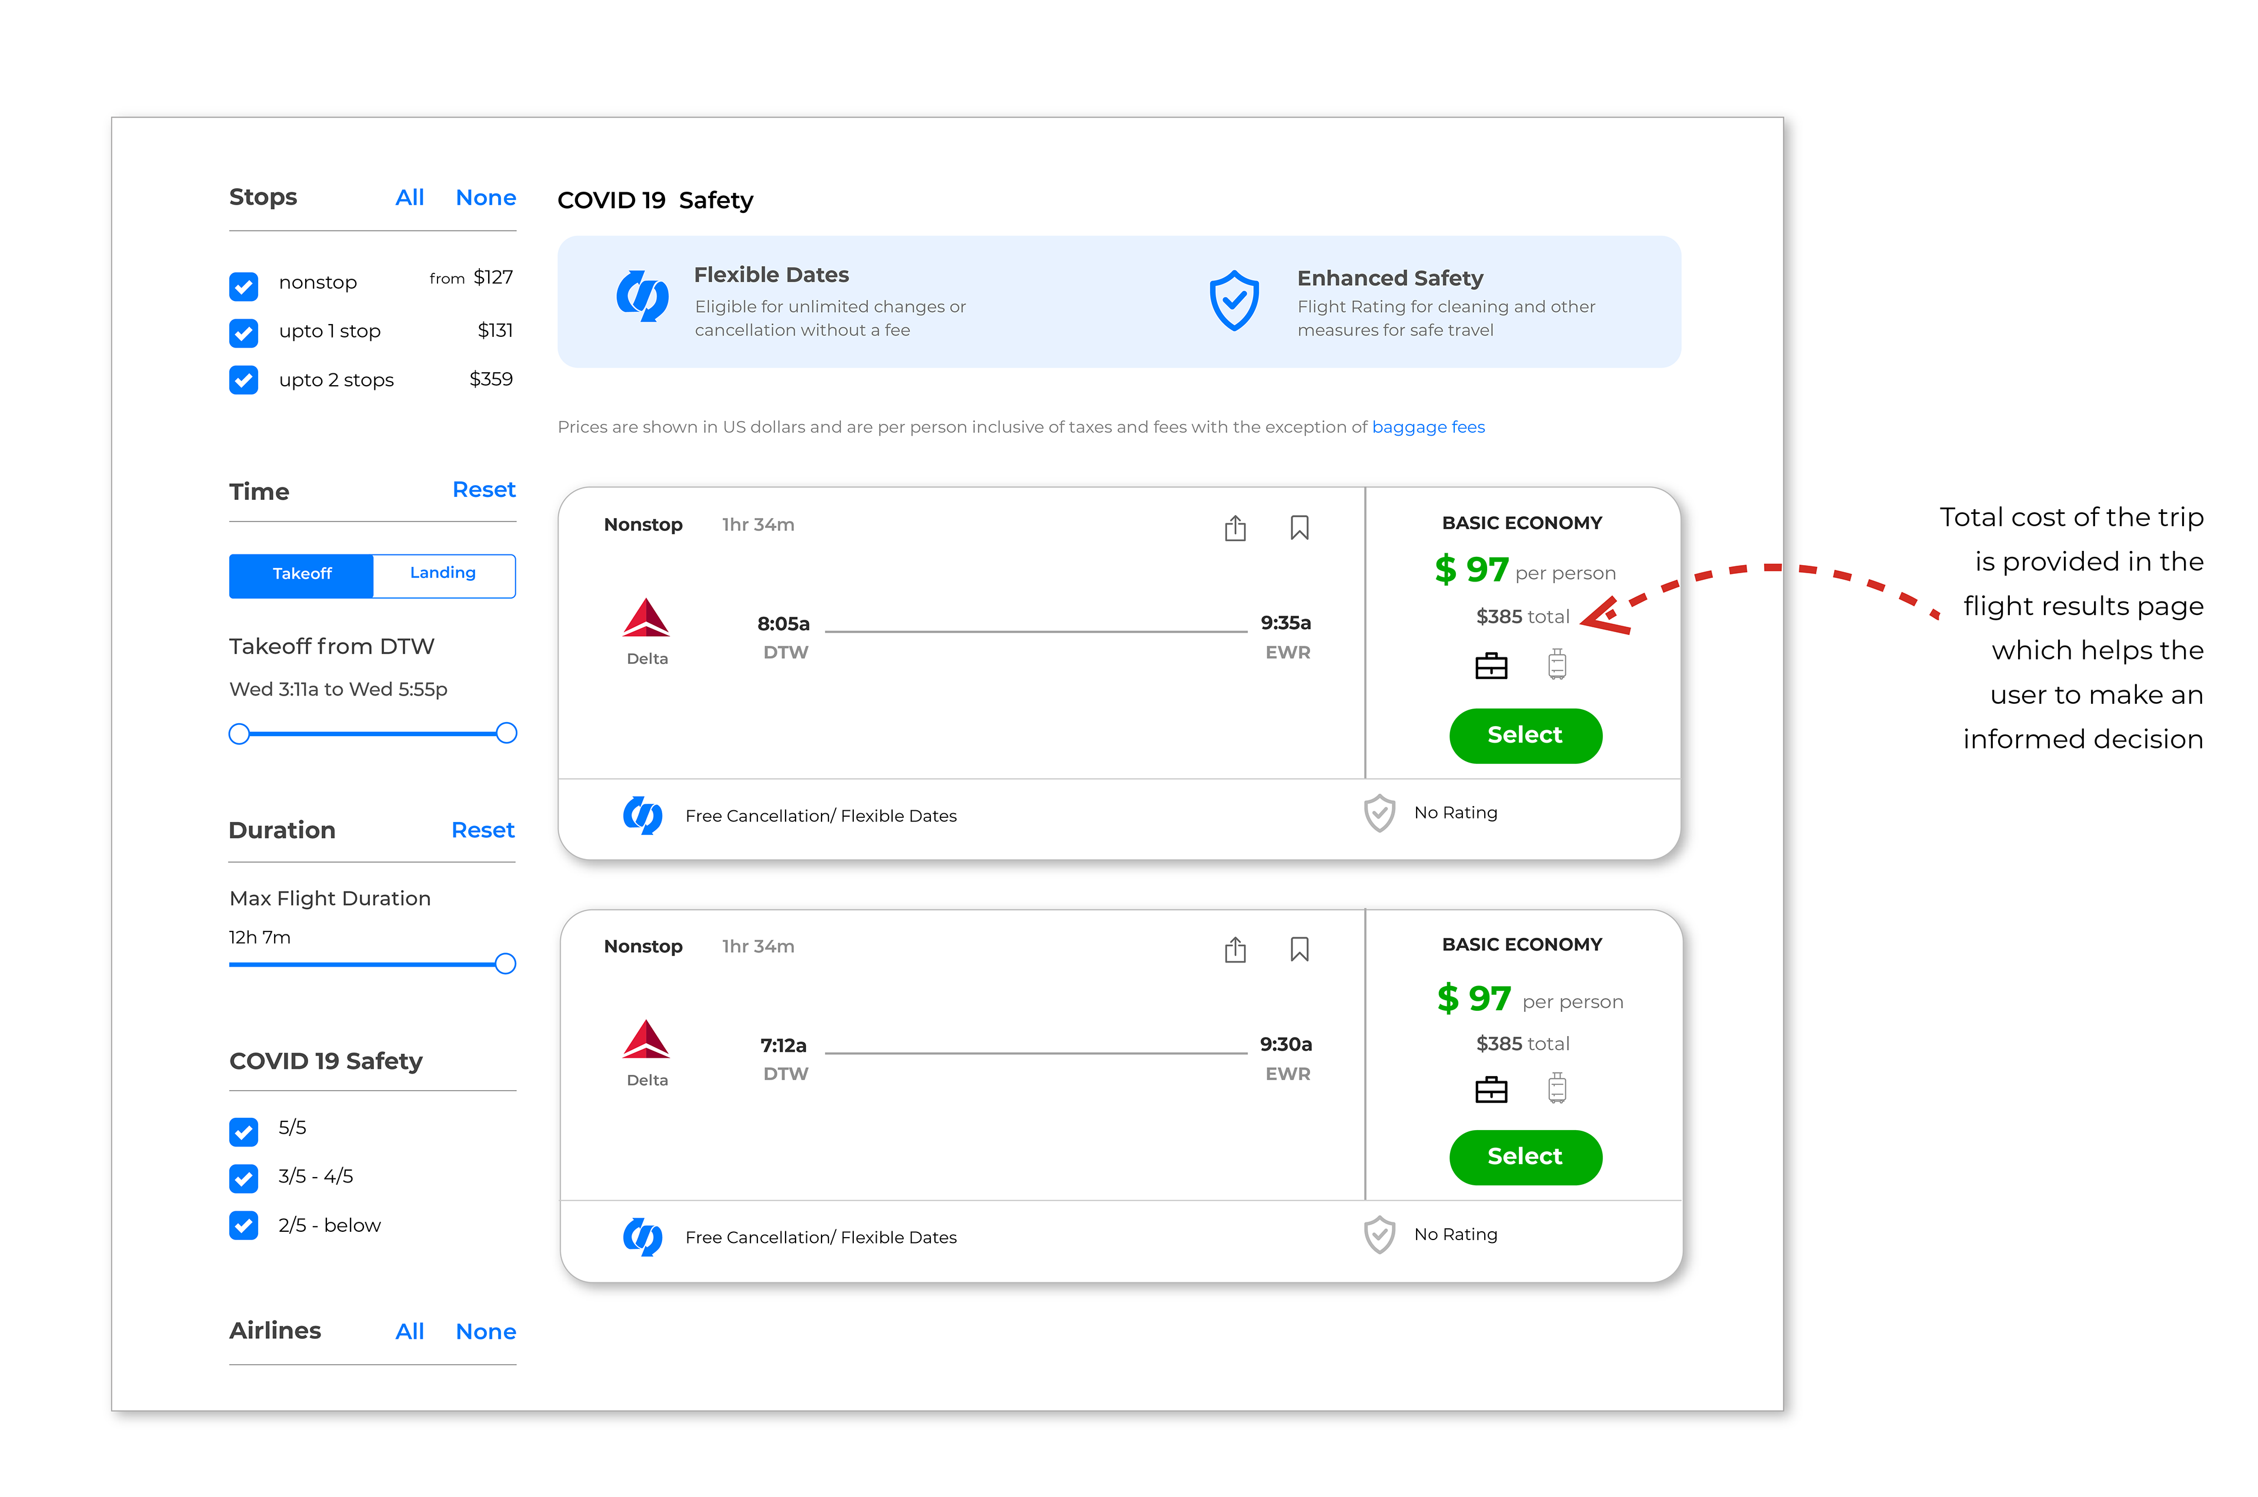Uncheck the upto 2 stops filter
The height and width of the screenshot is (1497, 2258).
[243, 380]
